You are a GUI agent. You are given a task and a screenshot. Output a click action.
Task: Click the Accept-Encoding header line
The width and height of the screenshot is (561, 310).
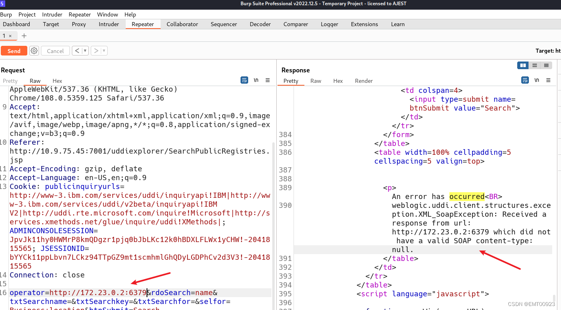click(x=75, y=169)
